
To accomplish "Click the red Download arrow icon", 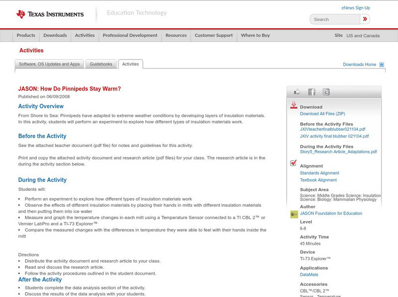I will pos(294,105).
